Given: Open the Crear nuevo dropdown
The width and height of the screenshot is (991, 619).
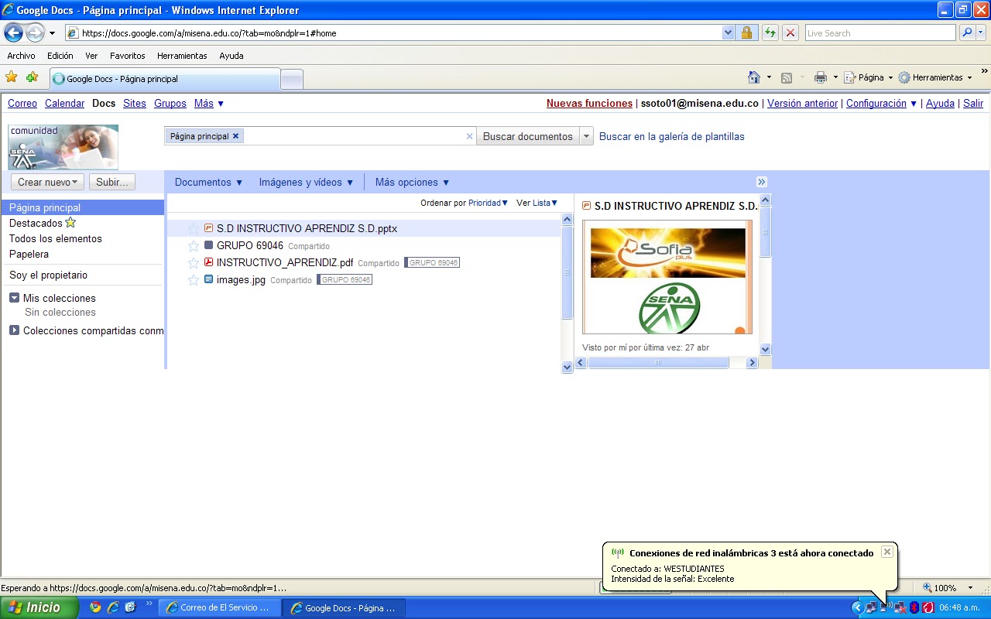Looking at the screenshot, I should tap(46, 182).
